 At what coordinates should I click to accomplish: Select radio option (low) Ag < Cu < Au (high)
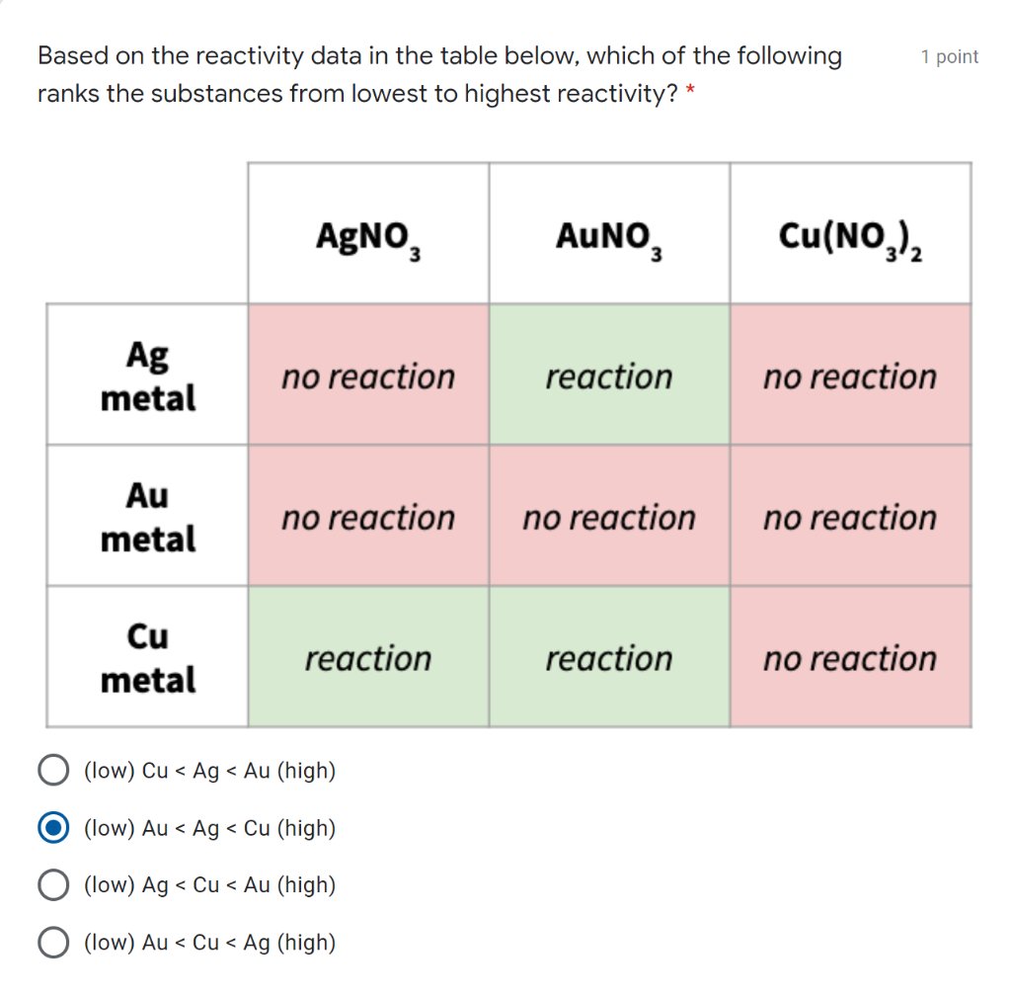tap(53, 884)
